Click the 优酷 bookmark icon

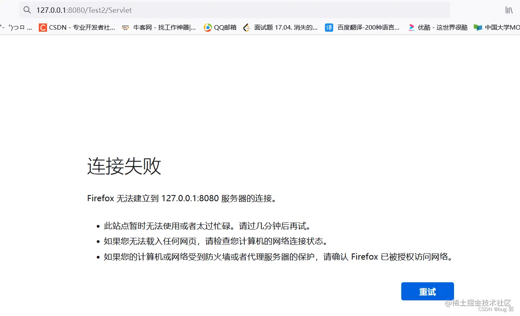click(412, 27)
